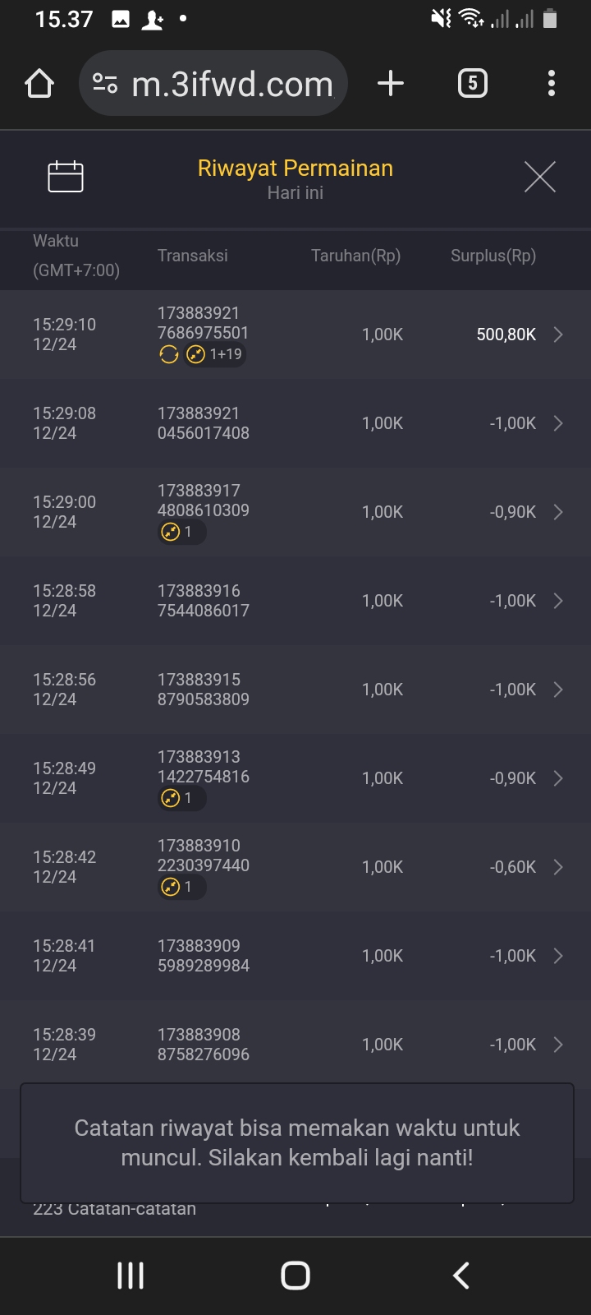Open details chevron for the 15:28:58 row
The image size is (591, 1315).
(558, 601)
